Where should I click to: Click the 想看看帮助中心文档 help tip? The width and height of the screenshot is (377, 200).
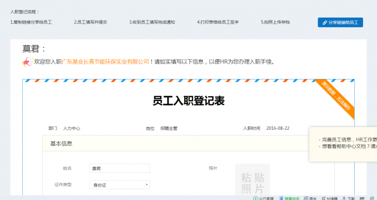(348, 146)
